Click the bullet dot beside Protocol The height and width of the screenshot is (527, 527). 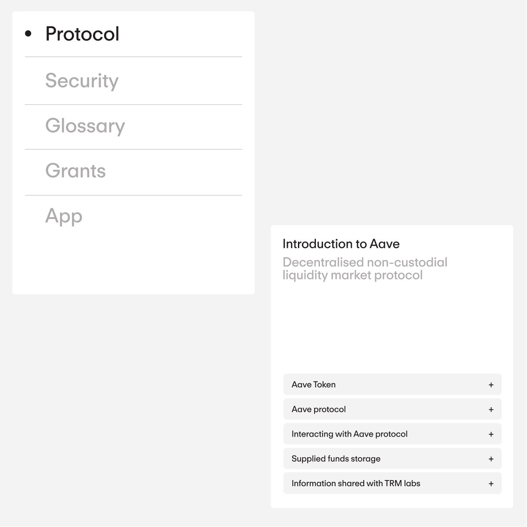tap(29, 34)
